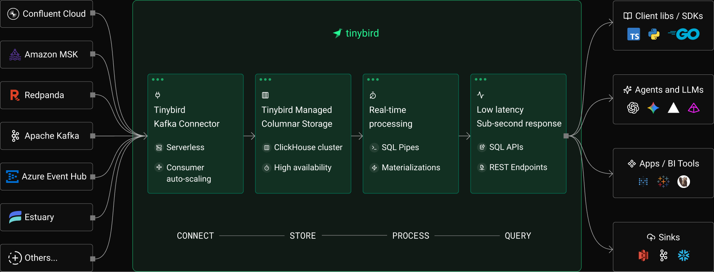Click the three dots on the Real-time processing card
714x272 pixels.
click(x=373, y=79)
